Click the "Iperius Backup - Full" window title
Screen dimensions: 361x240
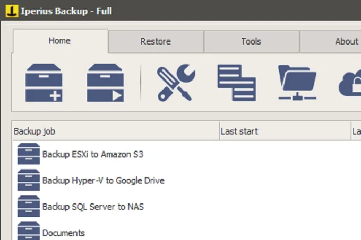[66, 11]
